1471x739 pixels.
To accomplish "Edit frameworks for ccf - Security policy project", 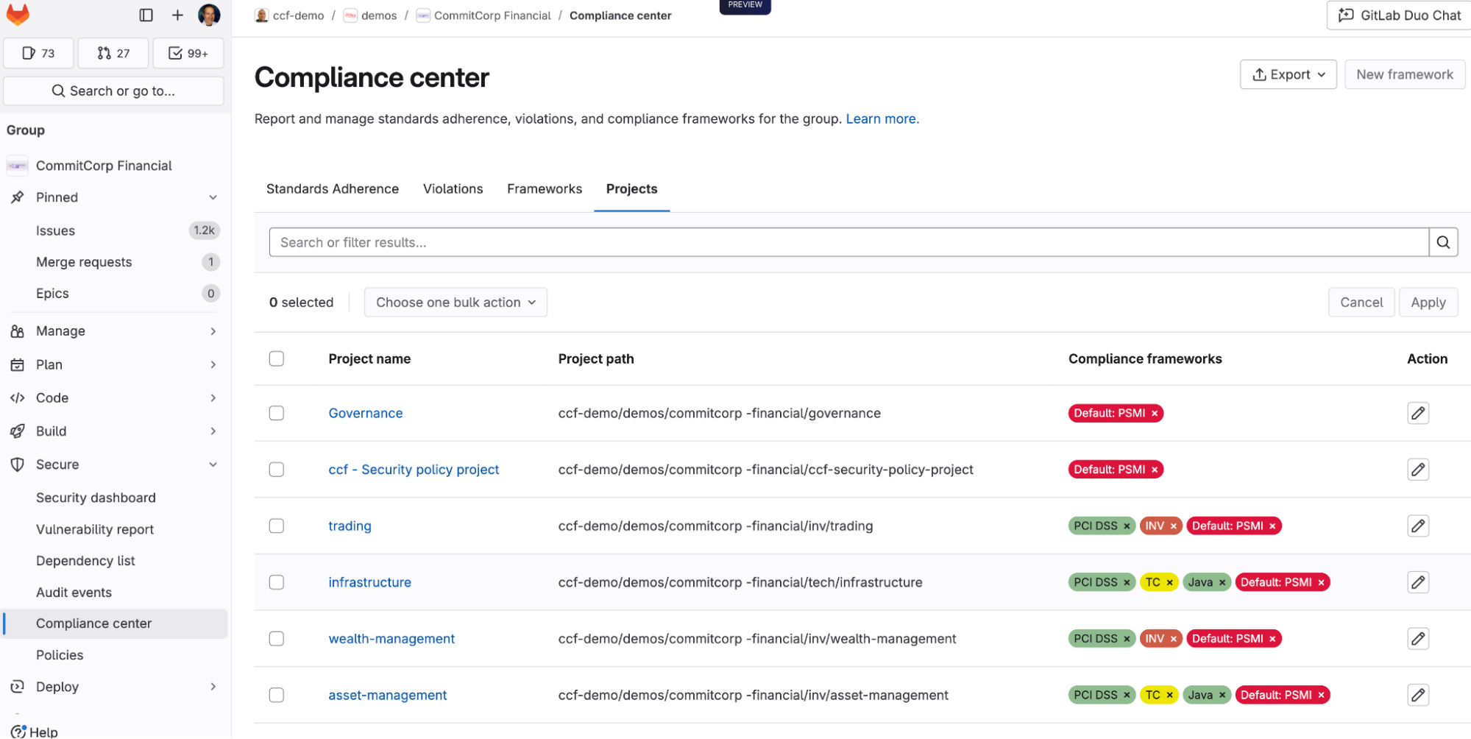I will click(1417, 470).
